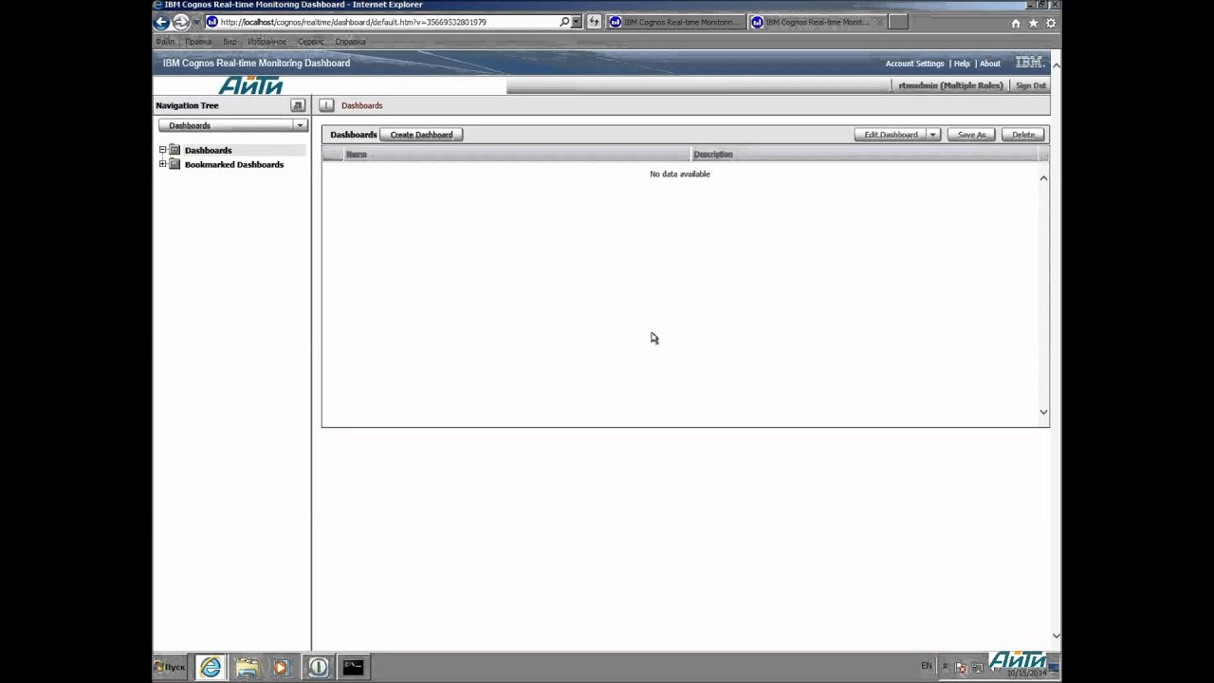Refresh the page using the reload icon

594,22
